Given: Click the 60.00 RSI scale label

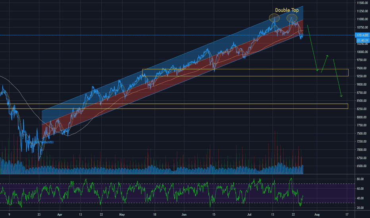Looking at the screenshot, I should click(360, 189).
